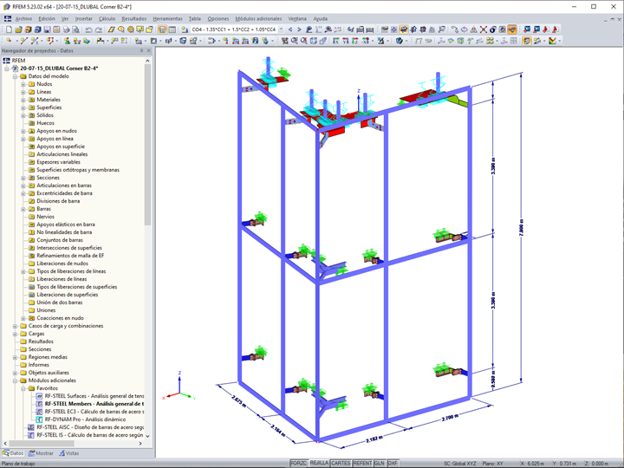Open the Cálculo menu
Viewport: 624px width, 468px height.
[x=107, y=19]
